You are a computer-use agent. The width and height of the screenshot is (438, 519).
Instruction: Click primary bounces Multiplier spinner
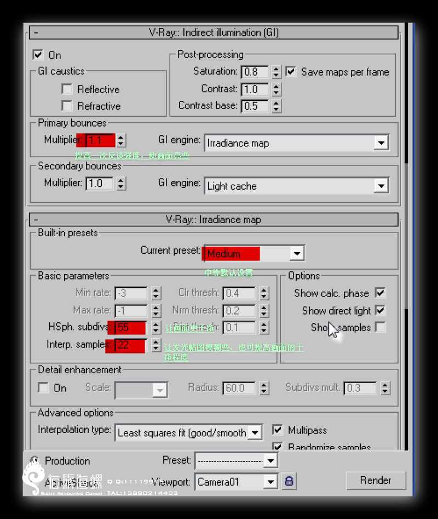pyautogui.click(x=121, y=140)
